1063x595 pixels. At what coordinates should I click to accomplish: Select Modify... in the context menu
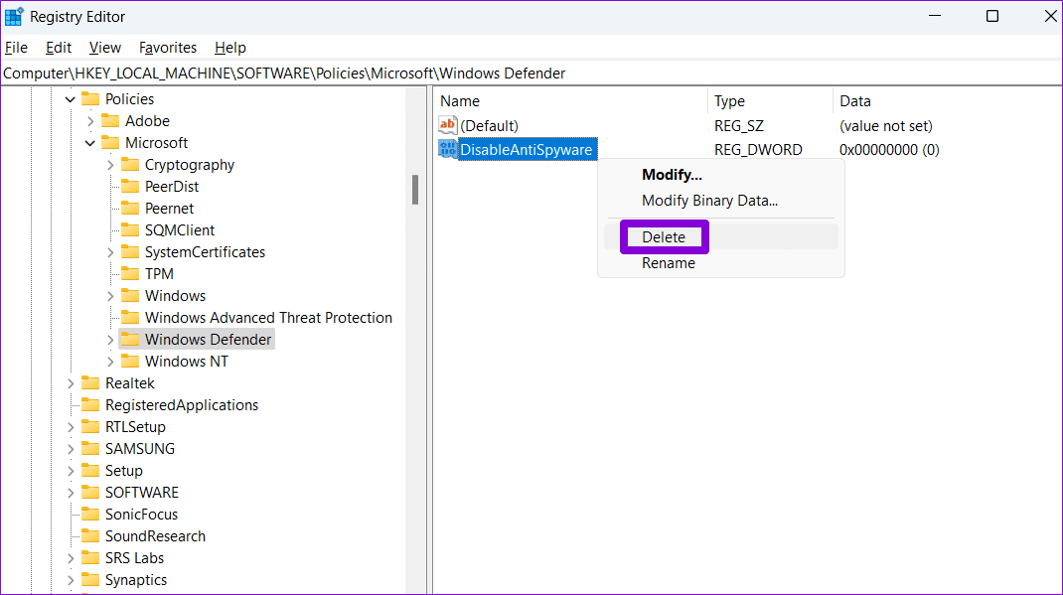(x=672, y=174)
